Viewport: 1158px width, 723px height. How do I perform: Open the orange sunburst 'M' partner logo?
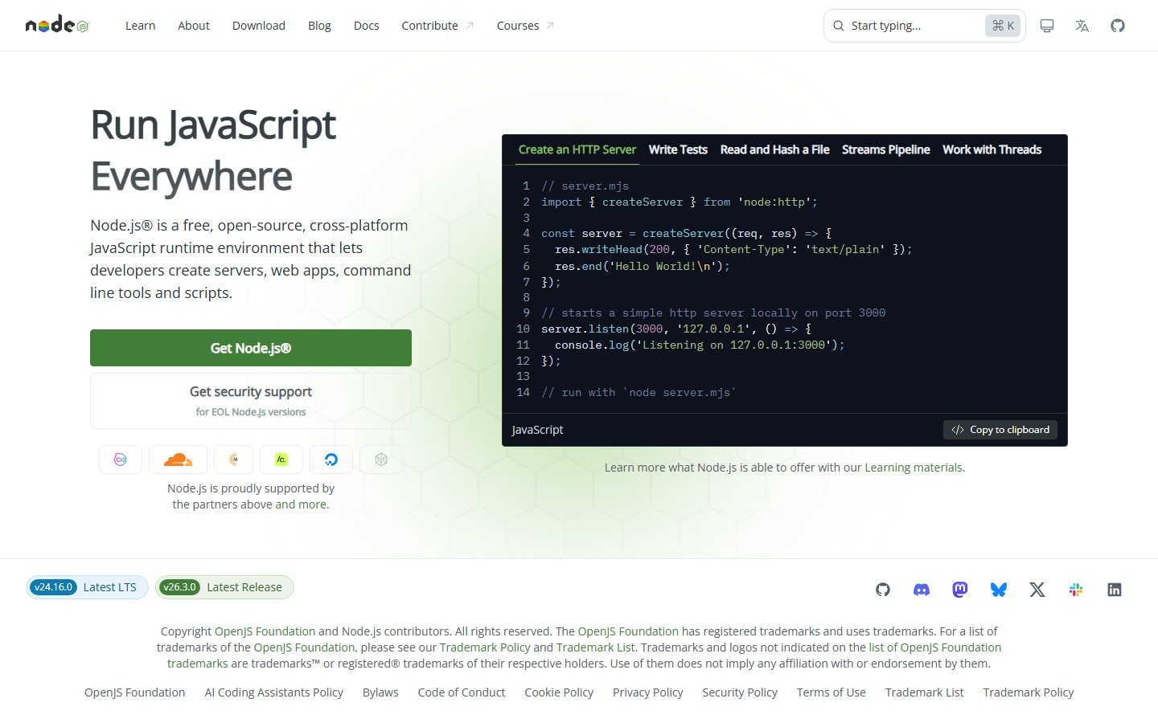click(x=233, y=460)
